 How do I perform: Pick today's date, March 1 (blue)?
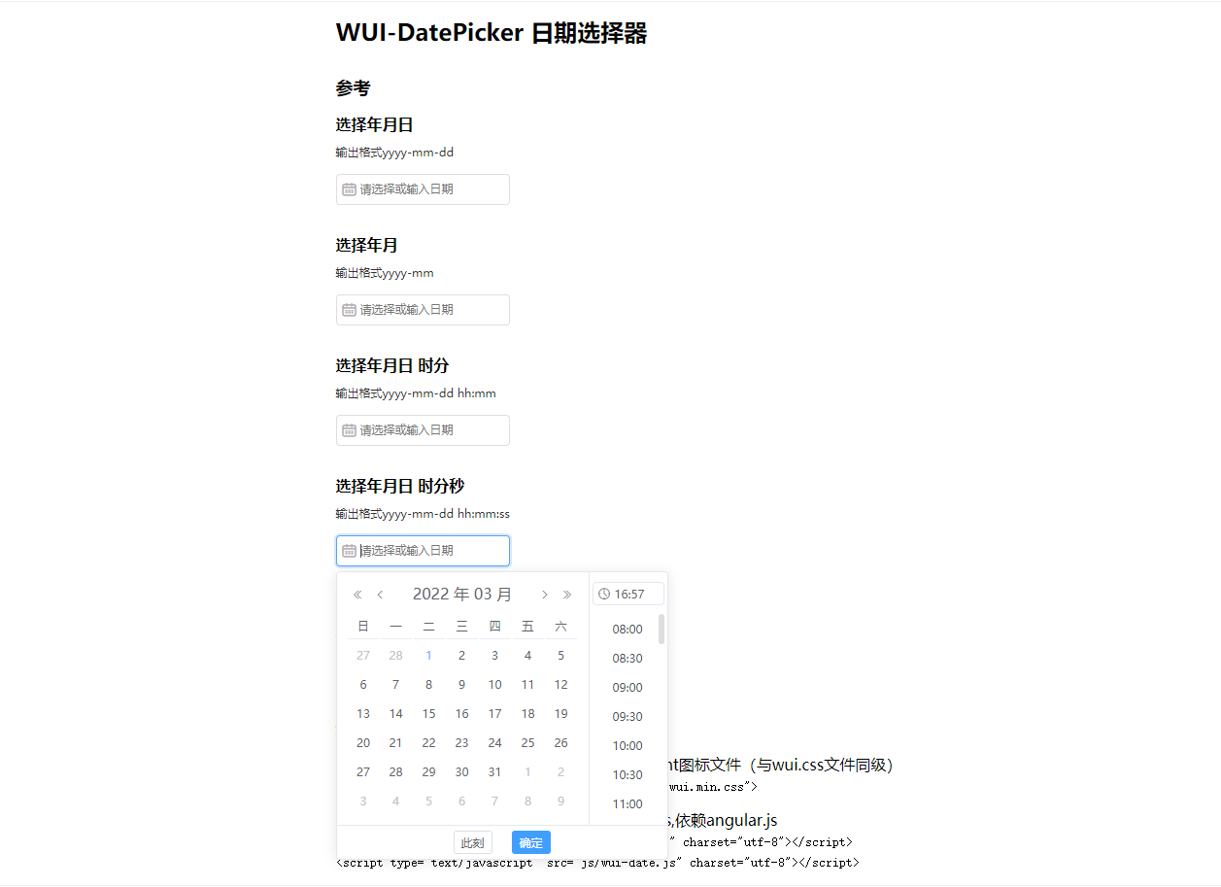[x=429, y=656]
